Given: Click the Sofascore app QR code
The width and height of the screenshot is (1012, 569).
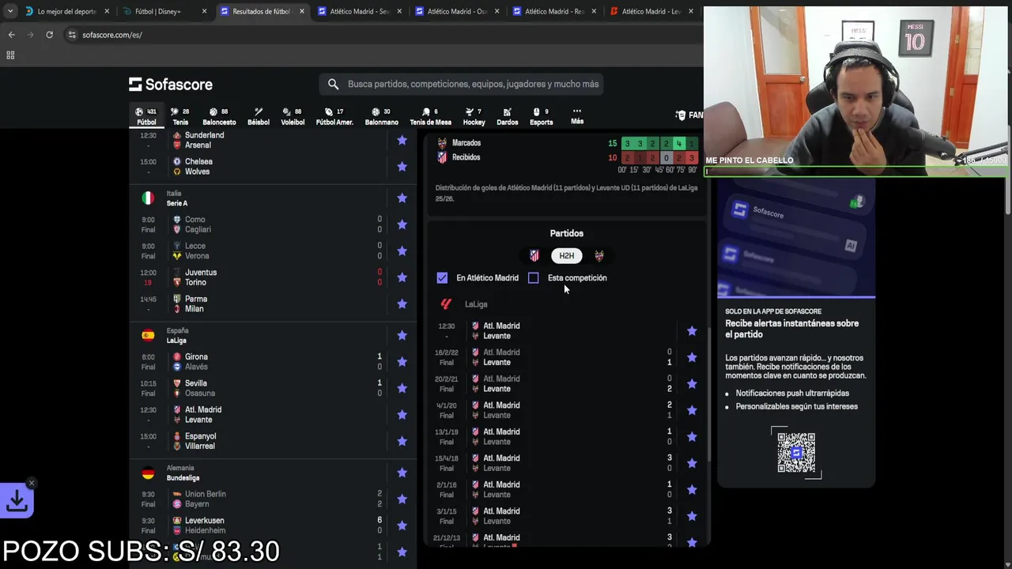Looking at the screenshot, I should [796, 452].
